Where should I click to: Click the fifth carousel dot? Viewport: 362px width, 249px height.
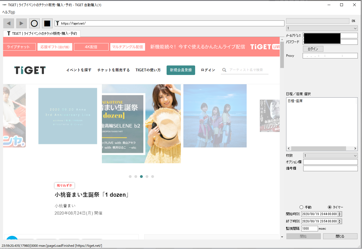click(153, 177)
